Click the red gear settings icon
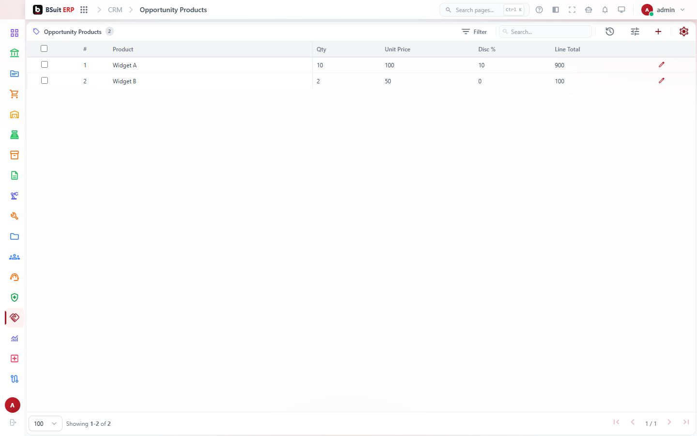 coord(684,31)
